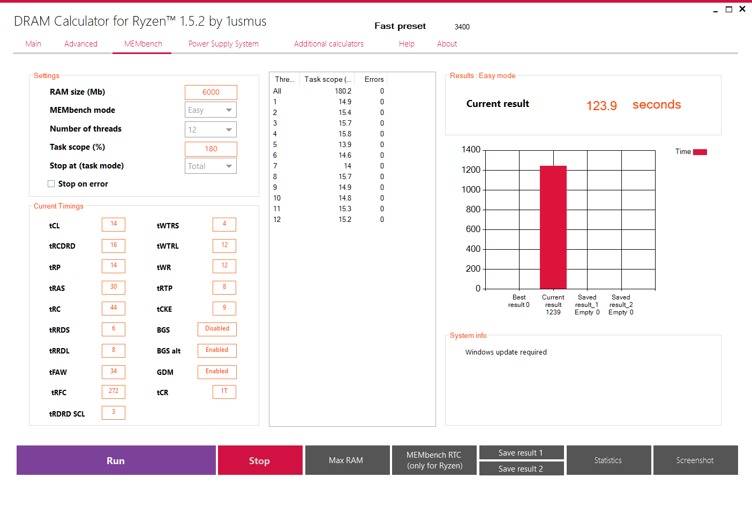Click the tWTRS timing value box
Viewport: 752px width, 508px height.
[224, 225]
